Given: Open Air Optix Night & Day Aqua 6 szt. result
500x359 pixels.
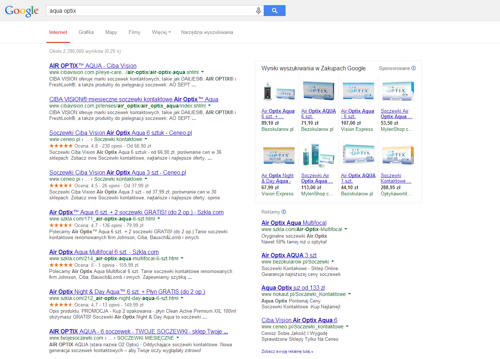Looking at the screenshot, I should [127, 292].
